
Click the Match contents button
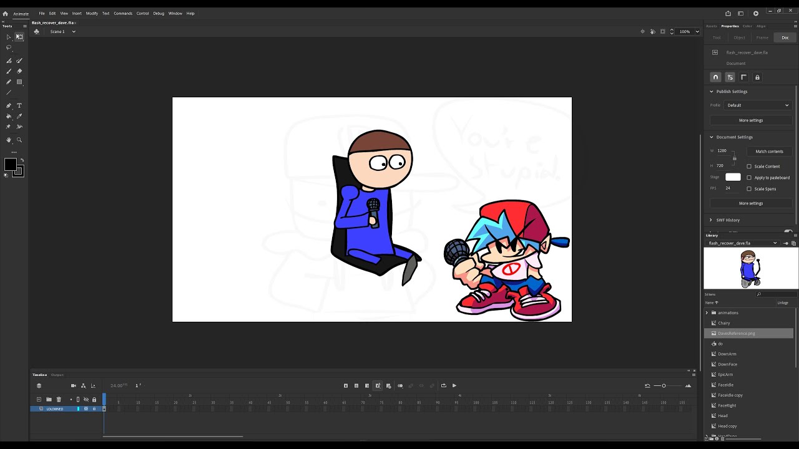(x=769, y=152)
